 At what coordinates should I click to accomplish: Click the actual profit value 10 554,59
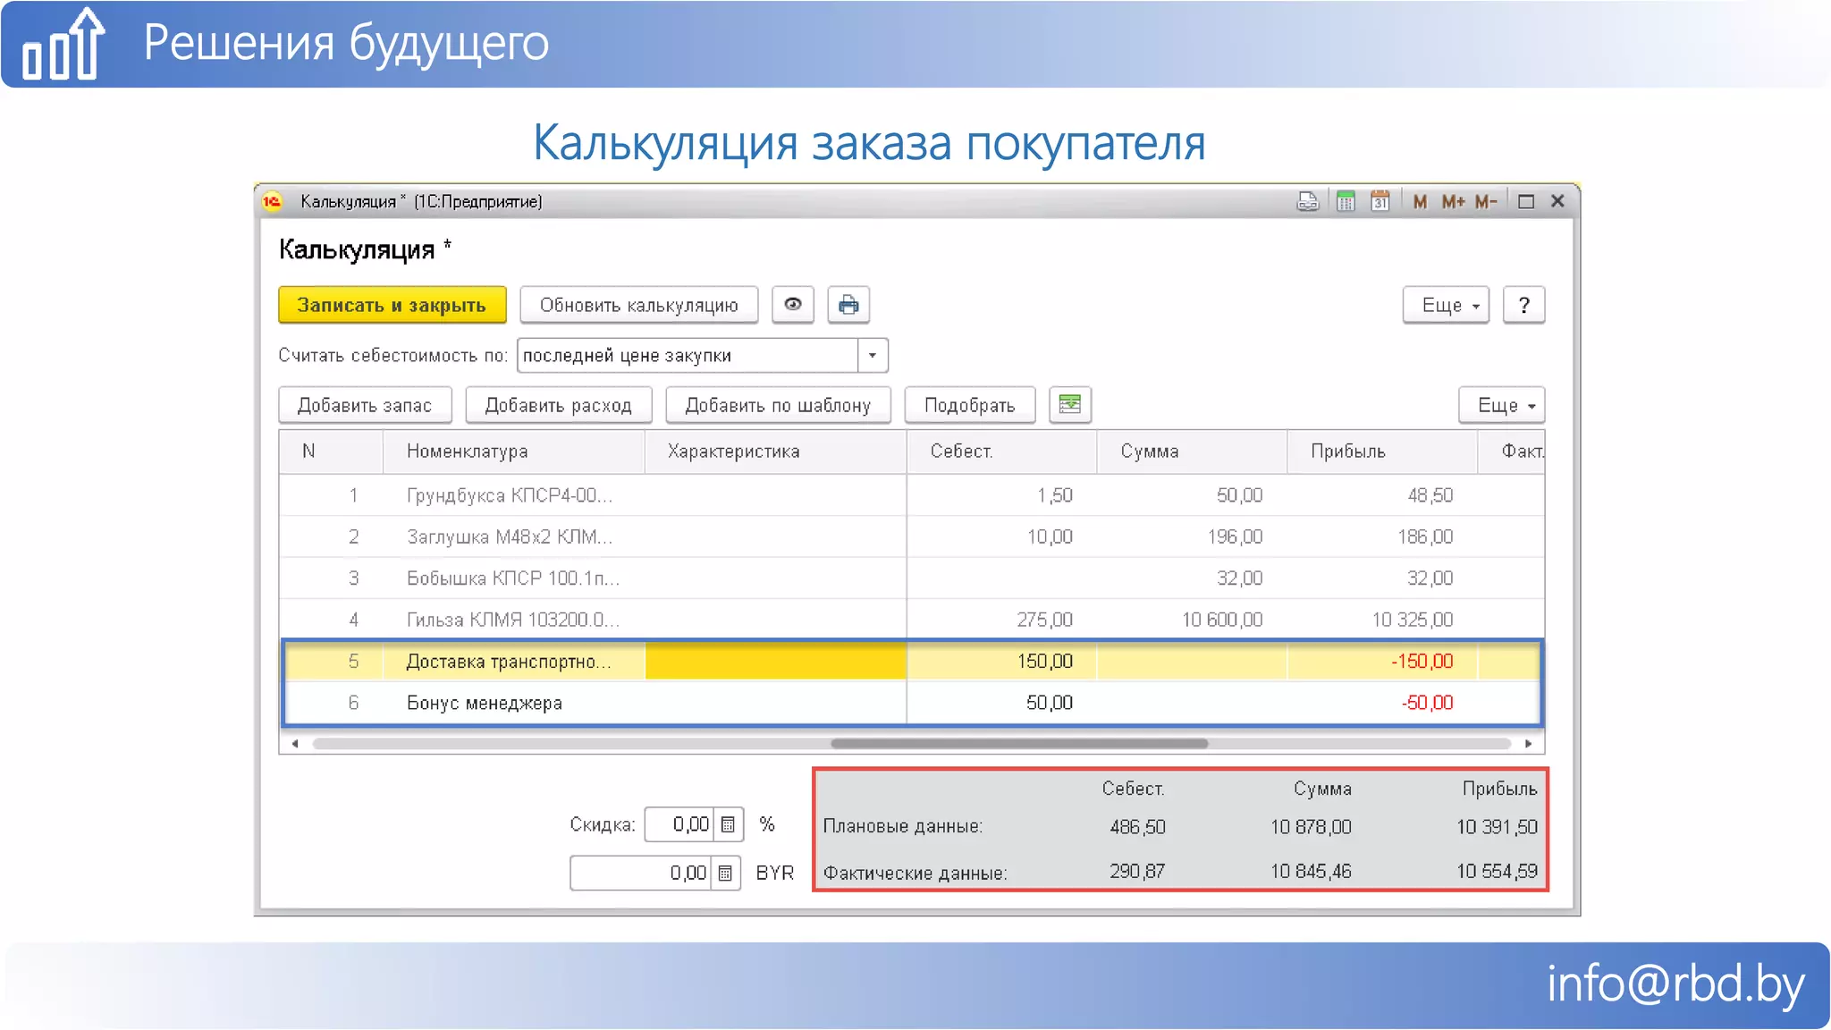pos(1497,871)
